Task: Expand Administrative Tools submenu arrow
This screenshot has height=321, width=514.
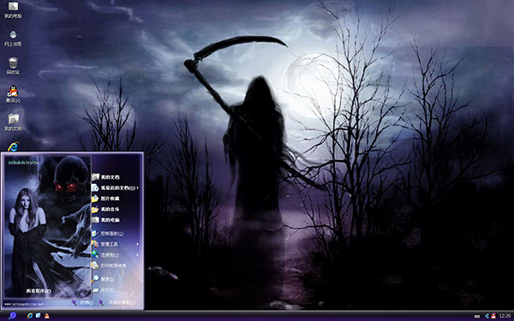Action: [x=138, y=244]
